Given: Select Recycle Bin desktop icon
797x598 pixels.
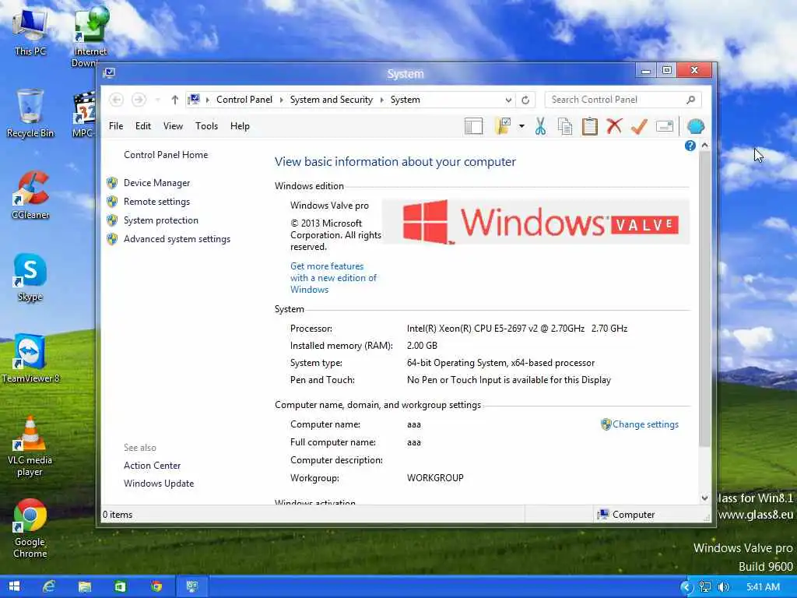Looking at the screenshot, I should (30, 114).
